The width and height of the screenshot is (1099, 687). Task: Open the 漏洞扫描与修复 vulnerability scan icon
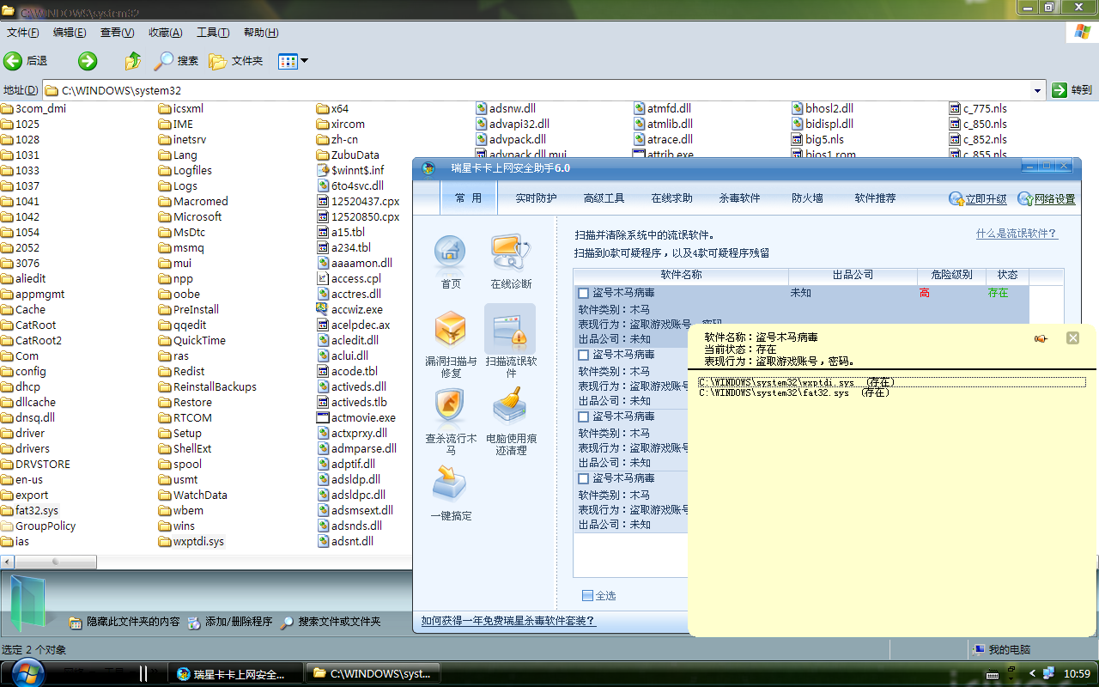[450, 331]
